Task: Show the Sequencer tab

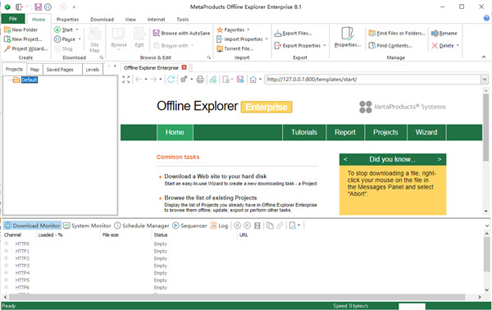Action: [190, 226]
